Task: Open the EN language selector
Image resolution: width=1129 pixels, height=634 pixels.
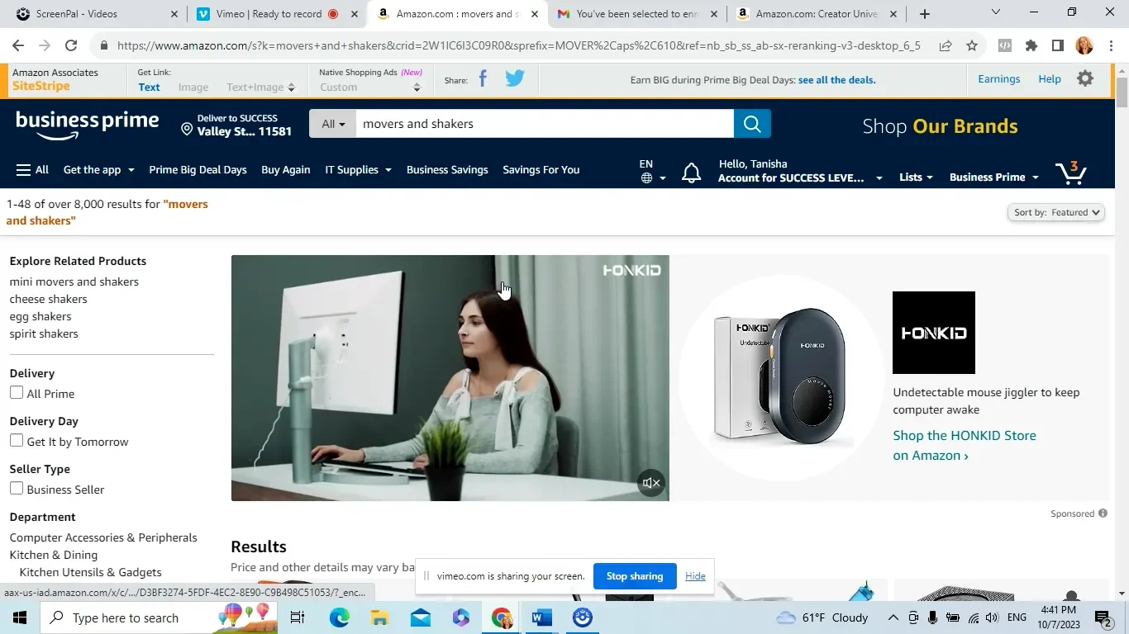Action: (x=652, y=171)
